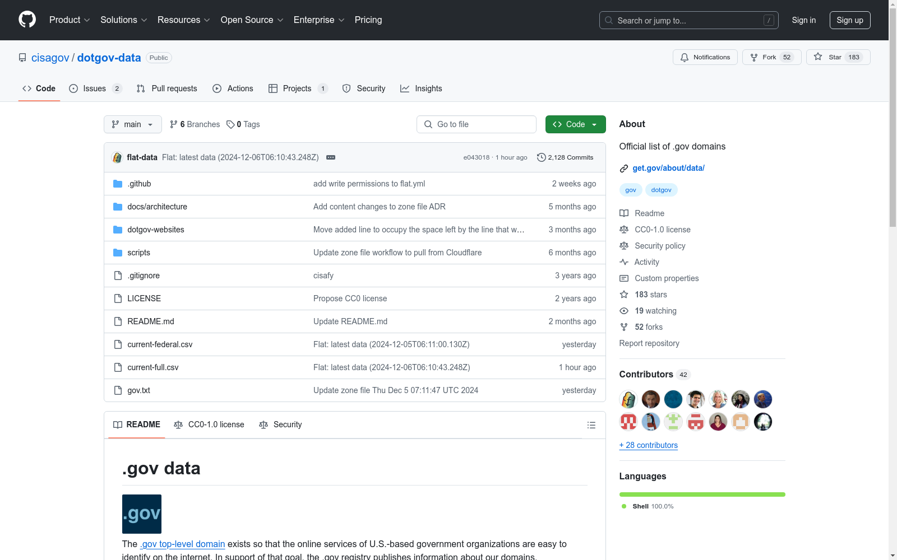This screenshot has height=560, width=897.
Task: Click Report repository link
Action: pyautogui.click(x=649, y=343)
